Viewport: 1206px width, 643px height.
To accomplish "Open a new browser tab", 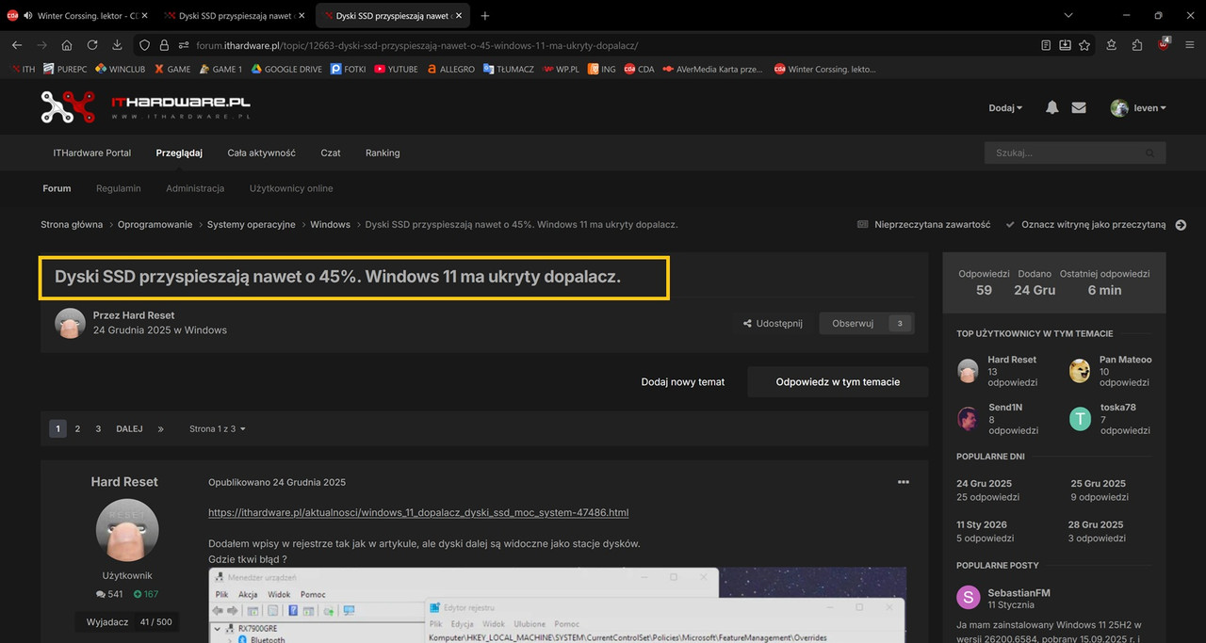I will 485,16.
